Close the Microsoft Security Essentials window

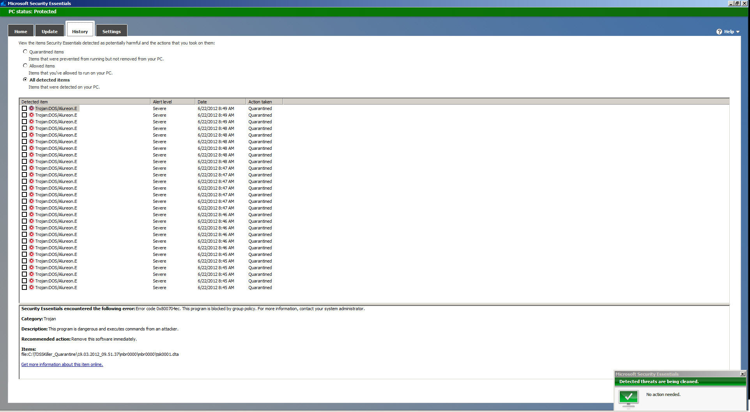point(744,3)
